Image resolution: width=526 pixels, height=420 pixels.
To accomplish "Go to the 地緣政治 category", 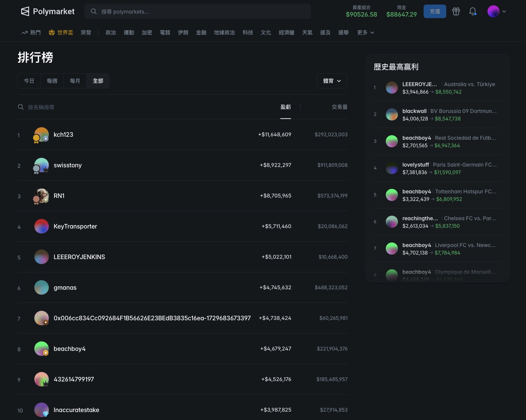I will [x=224, y=32].
